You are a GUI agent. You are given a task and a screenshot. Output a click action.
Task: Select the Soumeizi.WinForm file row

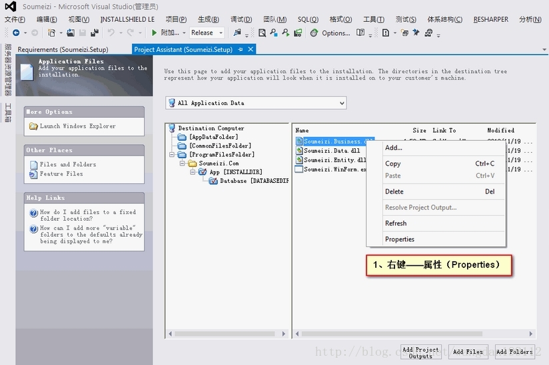coord(334,170)
